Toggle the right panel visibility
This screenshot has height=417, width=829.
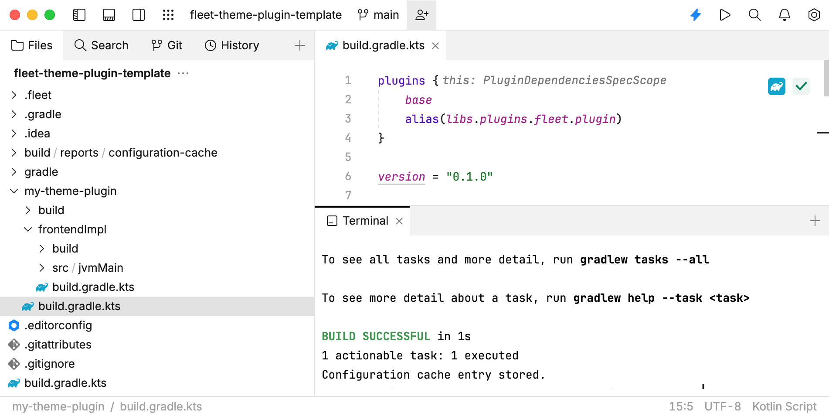tap(138, 14)
